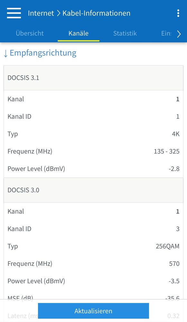Image resolution: width=187 pixels, height=322 pixels.
Task: Select the Typ row showing 256QAM
Action: 93,246
